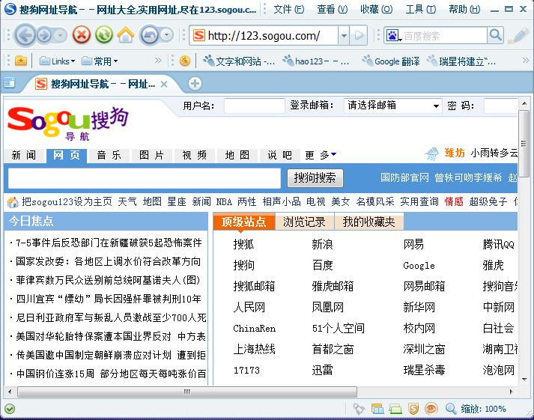The image size is (534, 420).
Task: Expand the undo closed tabs dropdown
Action: (166, 35)
